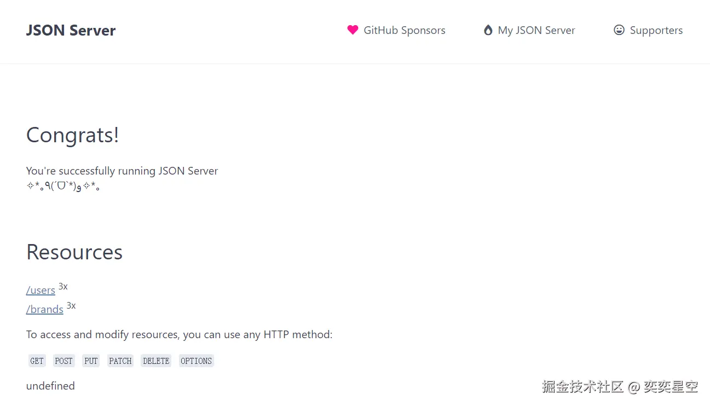Click the PATCH method tag
The width and height of the screenshot is (710, 406).
pos(120,361)
